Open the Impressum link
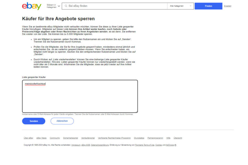 coord(76,145)
